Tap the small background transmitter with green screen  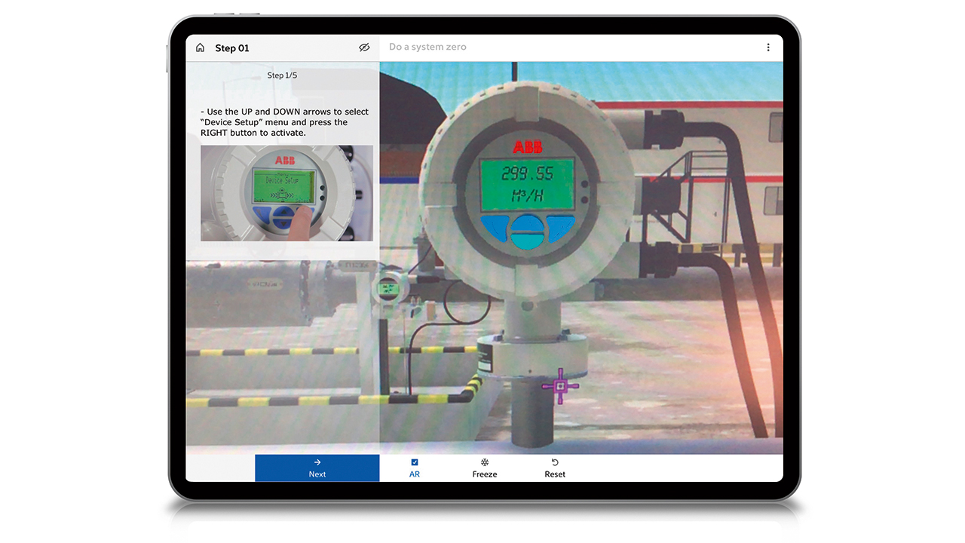click(388, 289)
